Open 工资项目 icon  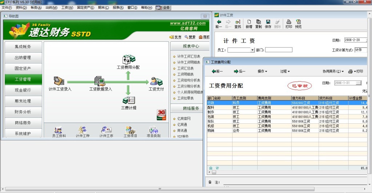[130, 130]
